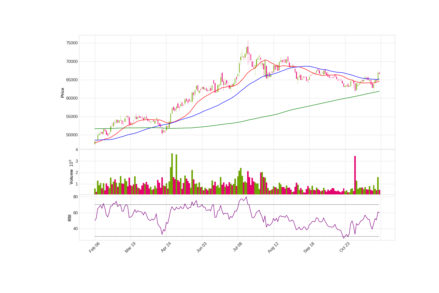439x293 pixels.
Task: Click the RSI axis title
Action: pyautogui.click(x=69, y=218)
